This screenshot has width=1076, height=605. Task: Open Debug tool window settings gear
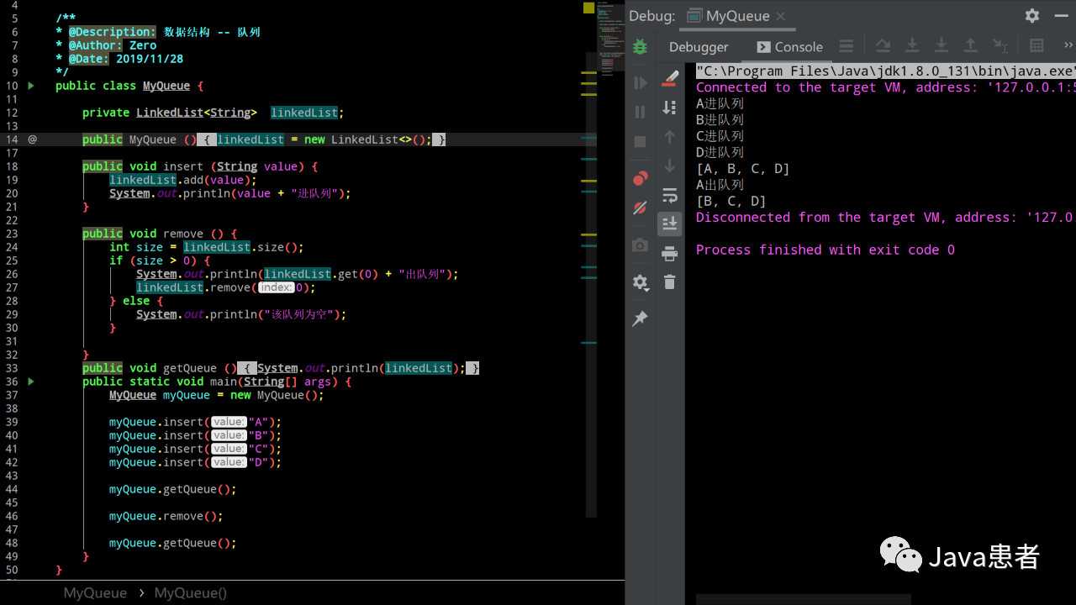pos(1032,15)
